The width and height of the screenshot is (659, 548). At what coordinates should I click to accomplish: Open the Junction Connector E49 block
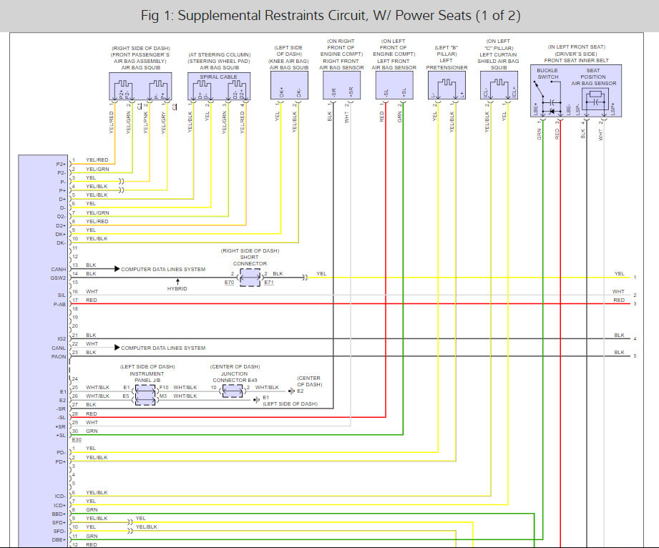232,389
